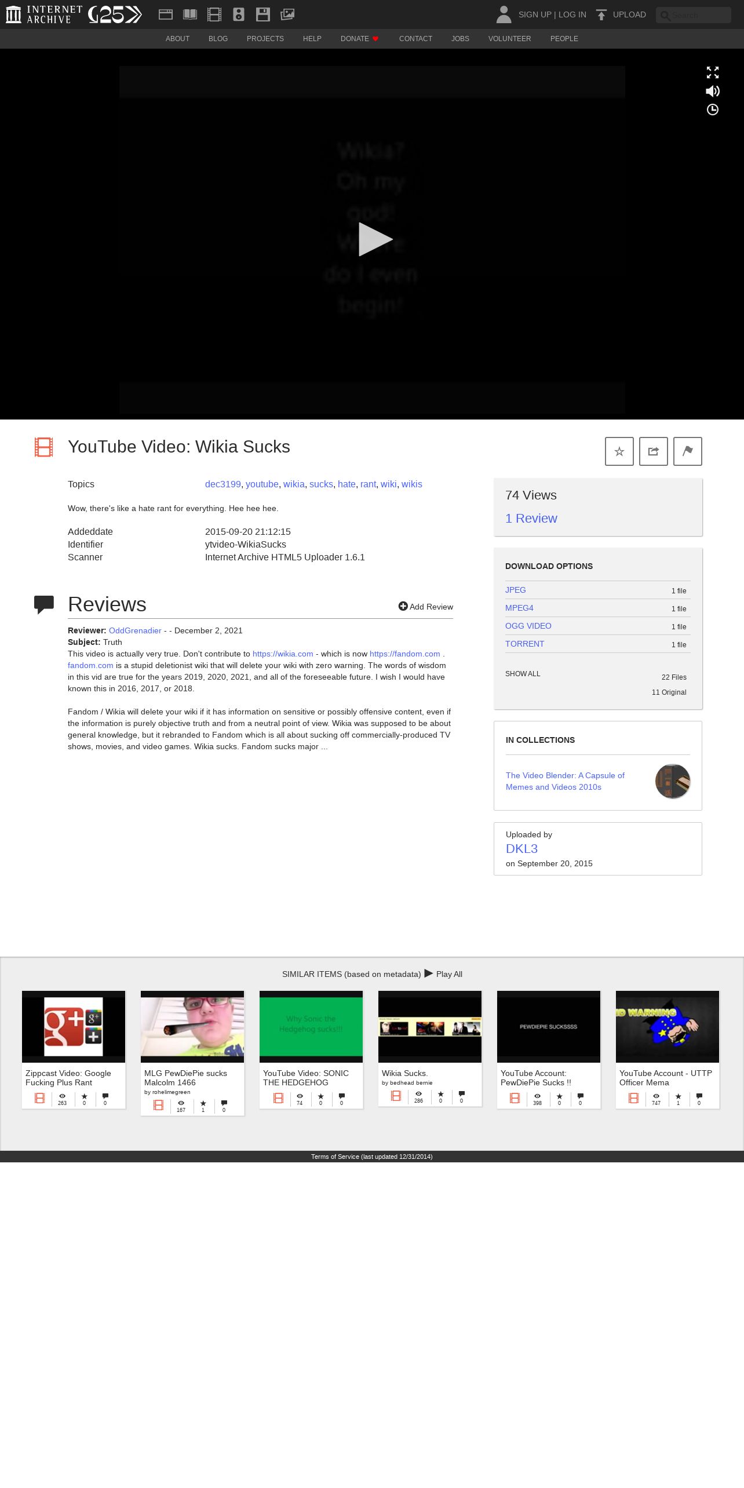Open the rant topic link
744x1488 pixels.
tap(368, 484)
